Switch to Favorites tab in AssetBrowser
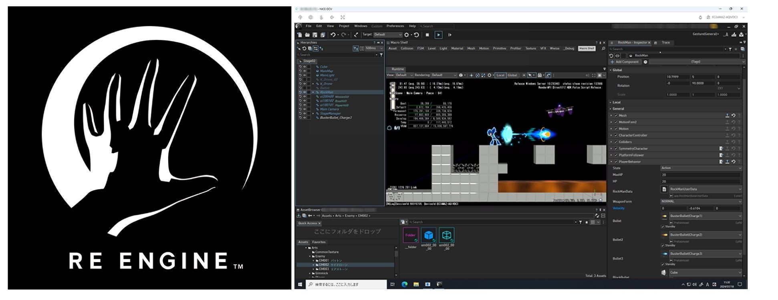 (319, 242)
